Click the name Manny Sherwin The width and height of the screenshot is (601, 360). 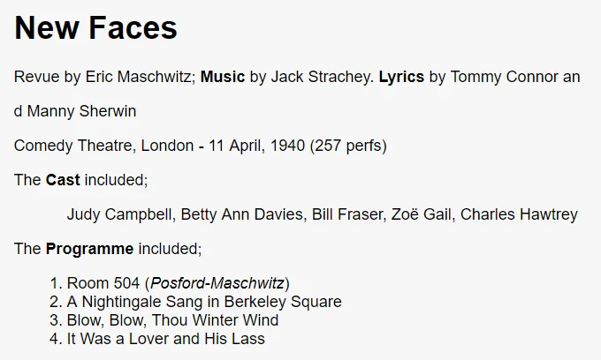81,111
